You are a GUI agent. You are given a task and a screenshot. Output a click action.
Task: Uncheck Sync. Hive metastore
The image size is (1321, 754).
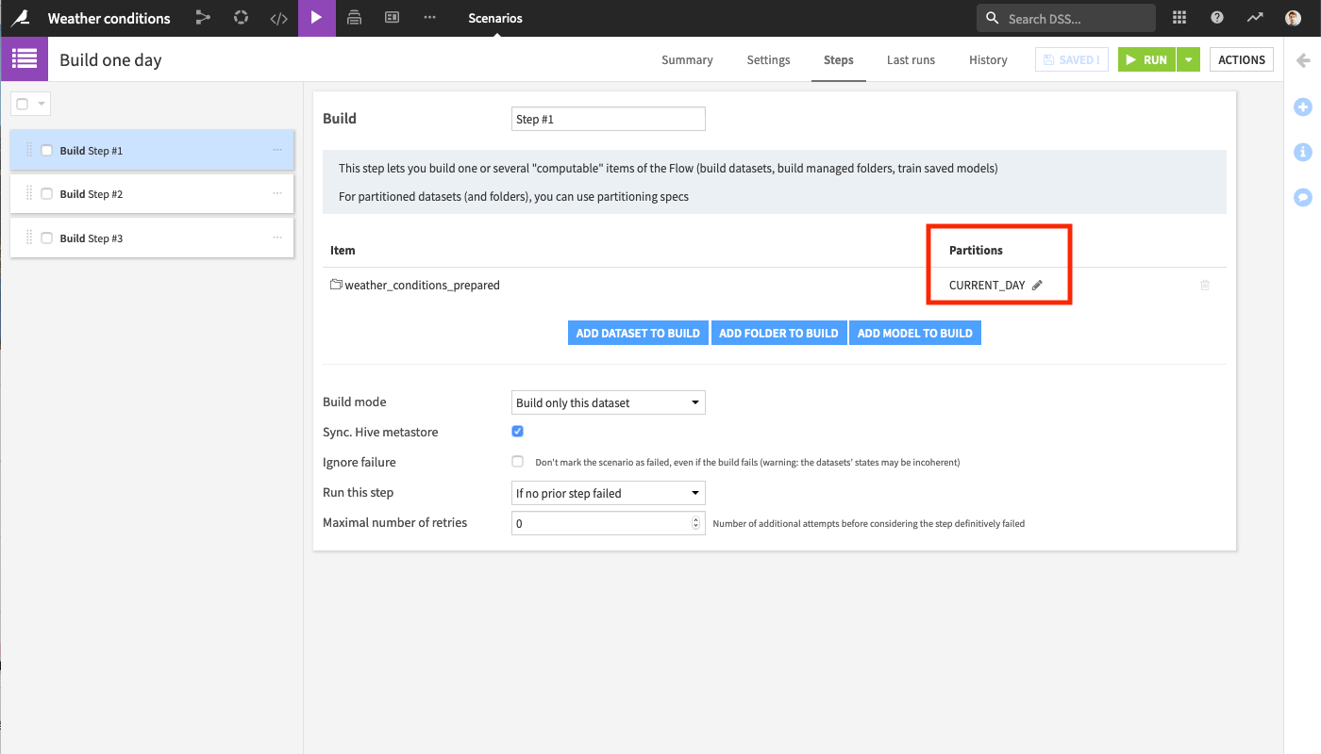click(x=517, y=432)
